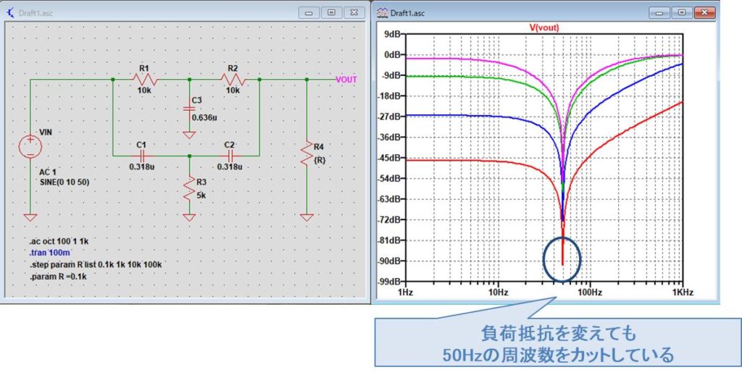Close the plot Draft1.asc window

(704, 13)
